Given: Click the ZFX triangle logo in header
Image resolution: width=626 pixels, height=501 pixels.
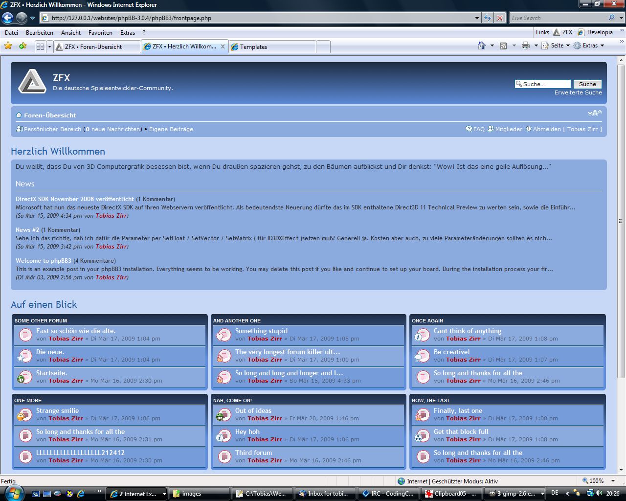Looking at the screenshot, I should click(x=32, y=81).
